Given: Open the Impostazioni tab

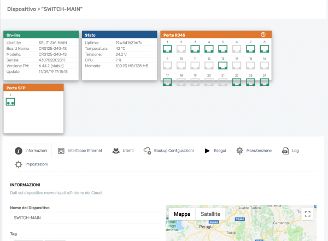Looking at the screenshot, I should [x=31, y=164].
